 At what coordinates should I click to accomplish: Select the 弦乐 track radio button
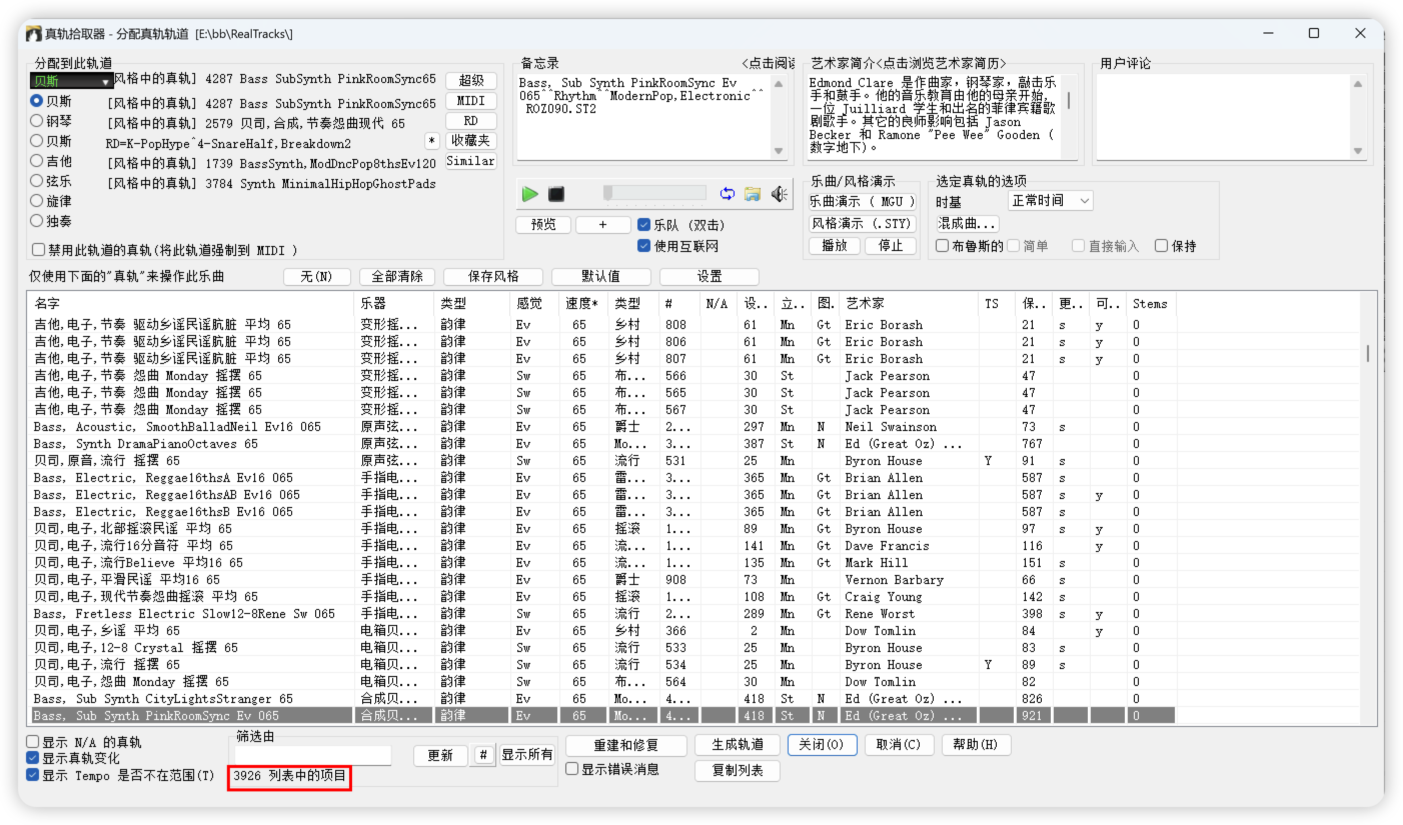click(x=37, y=181)
